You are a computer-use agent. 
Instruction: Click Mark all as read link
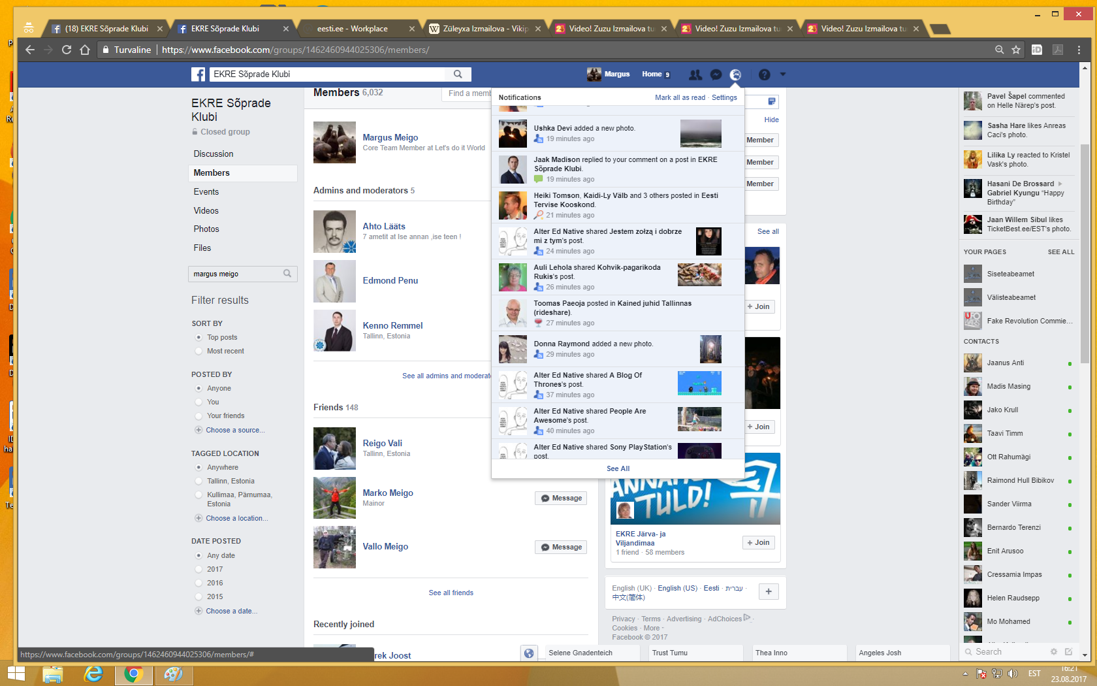tap(680, 97)
